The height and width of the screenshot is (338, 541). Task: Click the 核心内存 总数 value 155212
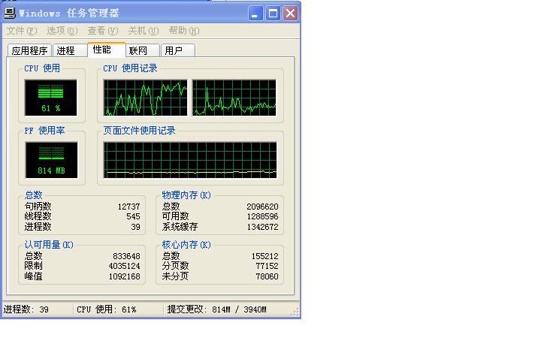point(264,256)
